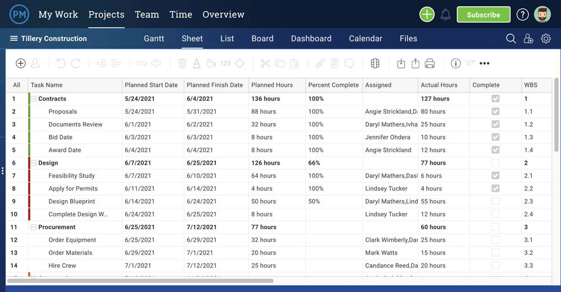Collapse the Procurement task group

click(34, 228)
